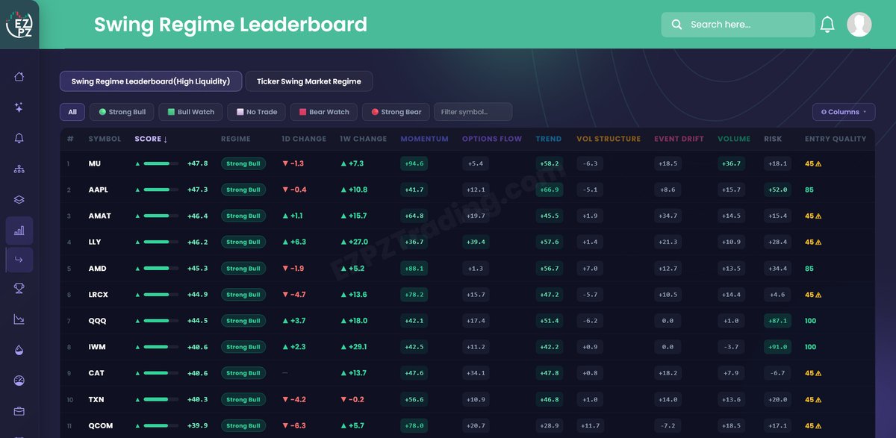Open the droplet icon in the sidebar
This screenshot has height=438, width=896.
pyautogui.click(x=19, y=350)
